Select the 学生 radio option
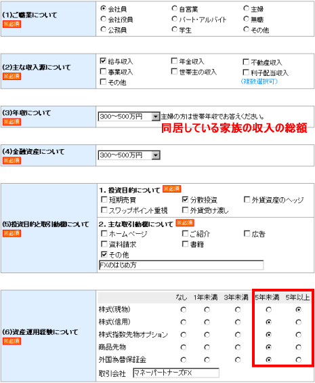Image resolution: width=315 pixels, height=383 pixels. point(174,30)
